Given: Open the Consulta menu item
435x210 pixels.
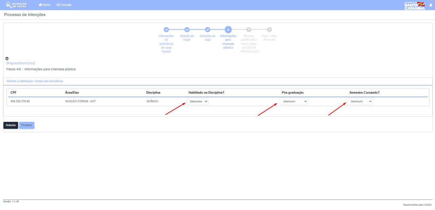Looking at the screenshot, I should pos(64,5).
